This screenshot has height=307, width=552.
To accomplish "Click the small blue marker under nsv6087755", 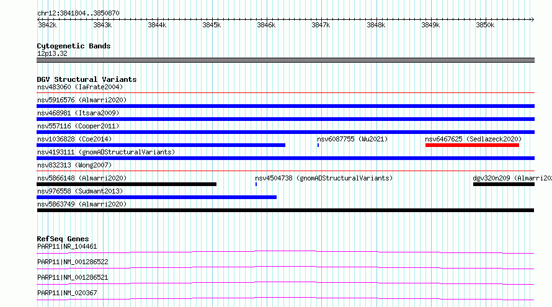I will tap(318, 145).
